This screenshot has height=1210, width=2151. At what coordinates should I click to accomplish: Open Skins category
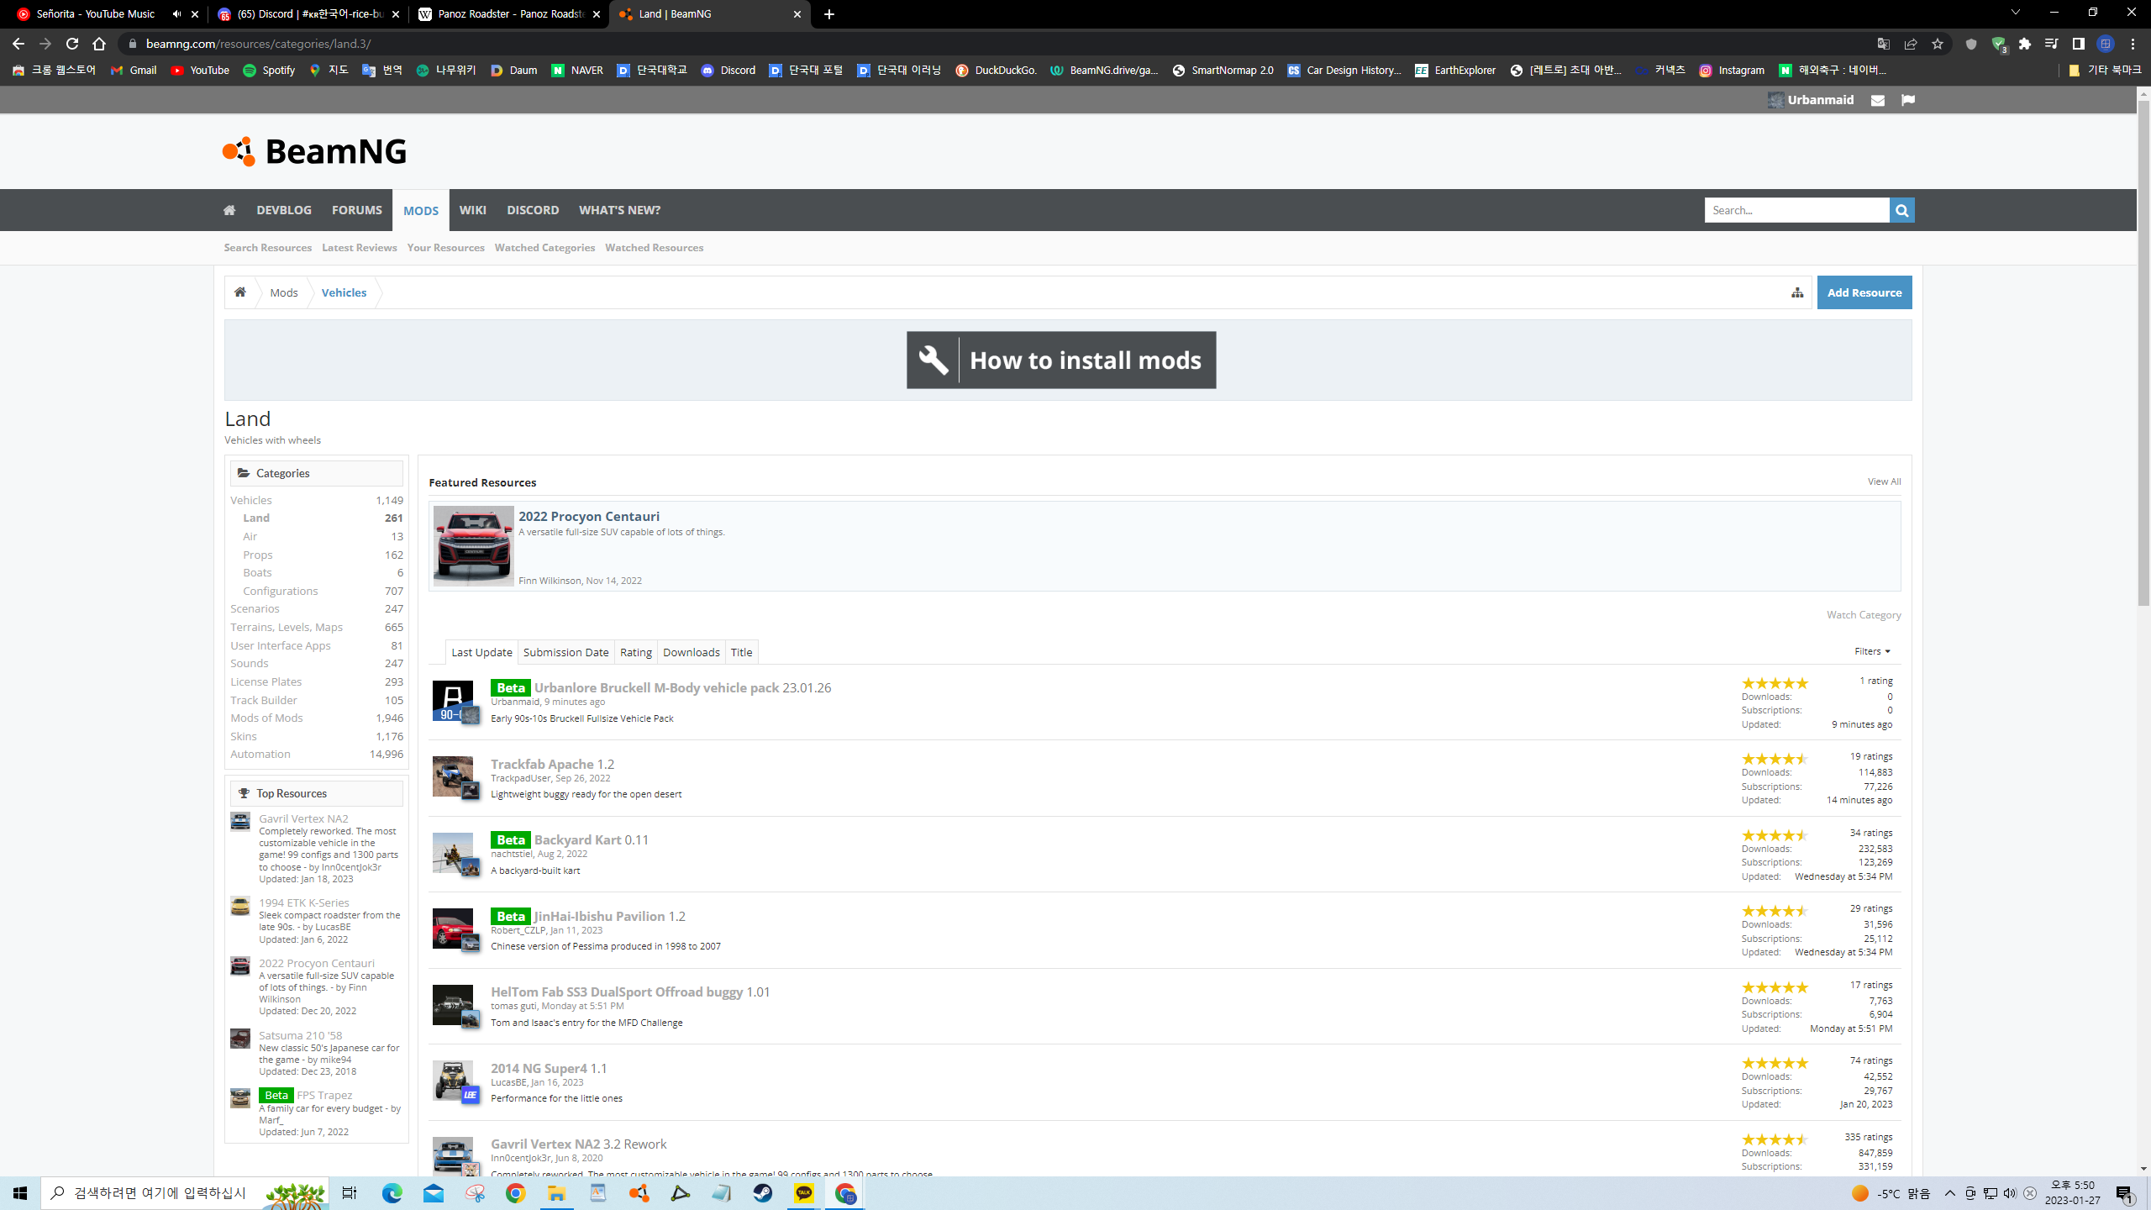tap(244, 737)
